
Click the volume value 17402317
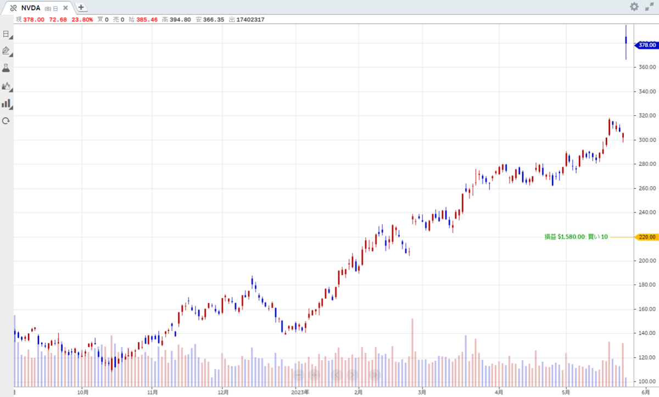tap(250, 20)
